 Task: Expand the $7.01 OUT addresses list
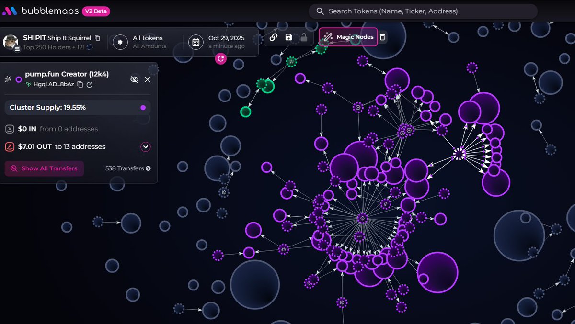click(146, 147)
